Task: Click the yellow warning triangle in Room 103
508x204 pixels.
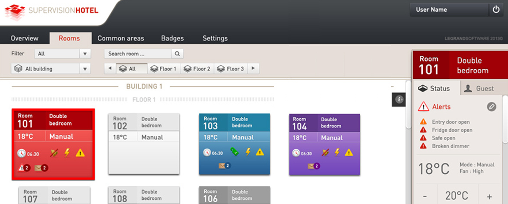Action: coord(260,152)
